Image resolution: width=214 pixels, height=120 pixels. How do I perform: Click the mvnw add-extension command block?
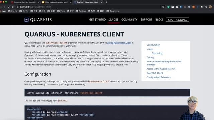pyautogui.click(x=107, y=93)
